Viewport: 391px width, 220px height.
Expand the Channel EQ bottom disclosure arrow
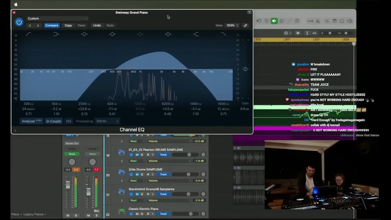point(15,130)
